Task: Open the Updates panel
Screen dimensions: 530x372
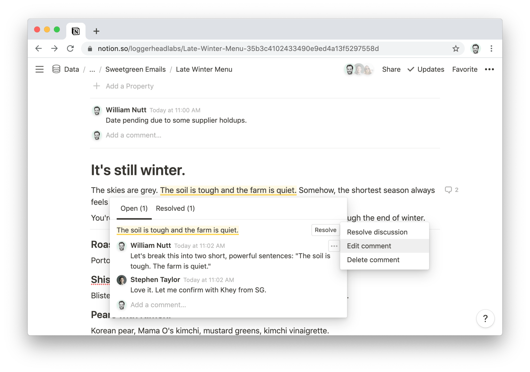Action: [x=426, y=69]
